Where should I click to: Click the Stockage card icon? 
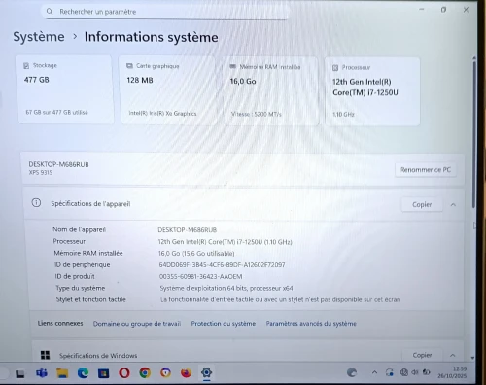click(26, 66)
